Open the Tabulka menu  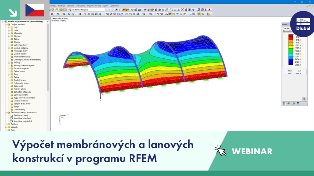pyautogui.click(x=71, y=6)
